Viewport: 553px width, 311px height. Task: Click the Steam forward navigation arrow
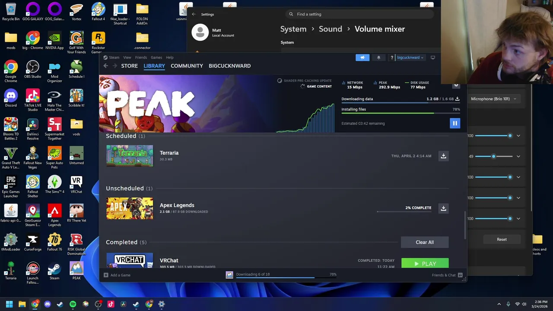click(115, 66)
